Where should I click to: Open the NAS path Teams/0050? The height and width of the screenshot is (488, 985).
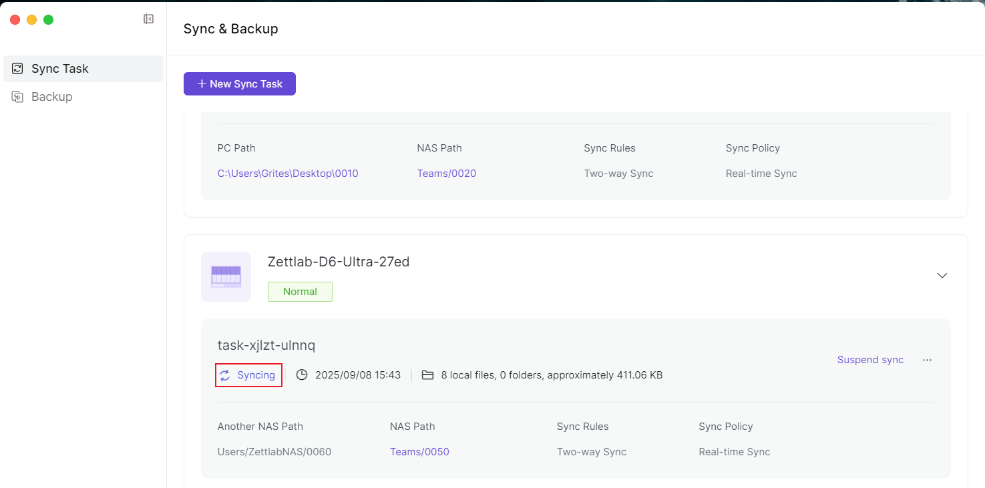point(419,452)
